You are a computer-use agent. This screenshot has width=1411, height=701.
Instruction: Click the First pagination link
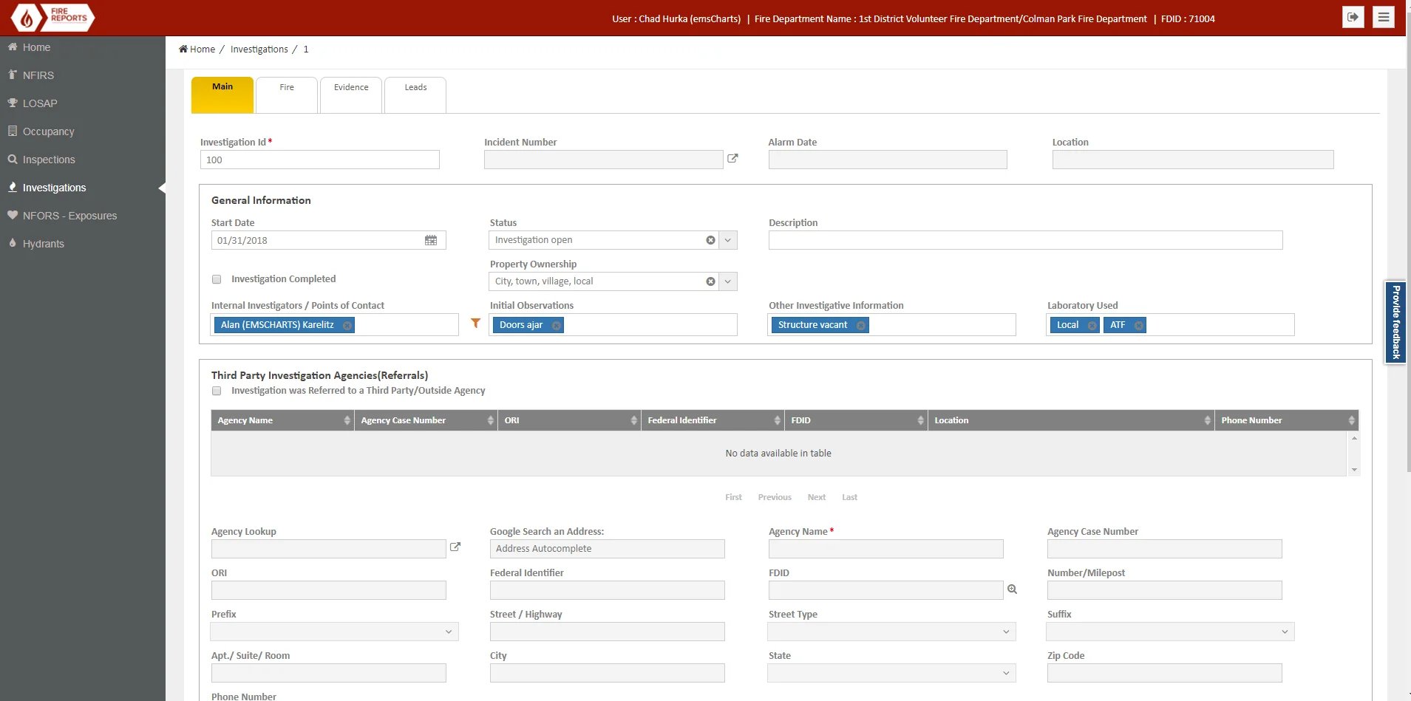pyautogui.click(x=733, y=497)
